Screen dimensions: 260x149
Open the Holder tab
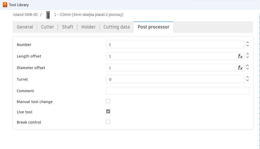tap(88, 27)
